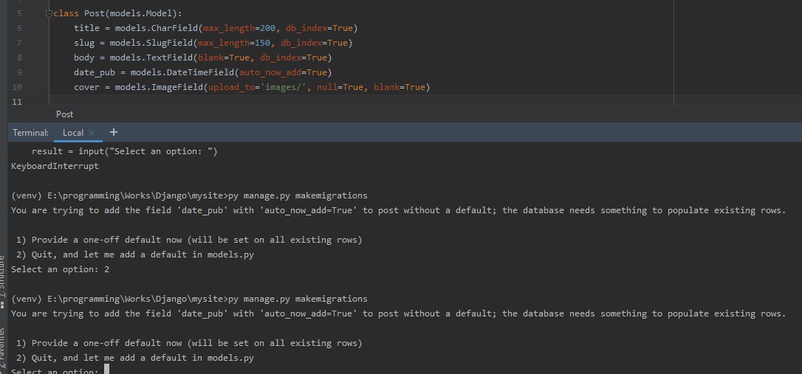Click line number 5 in the gutter
The image size is (802, 374).
point(19,14)
